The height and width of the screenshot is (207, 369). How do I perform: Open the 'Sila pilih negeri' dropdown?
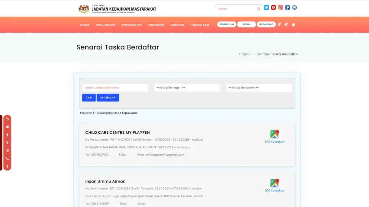[187, 88]
